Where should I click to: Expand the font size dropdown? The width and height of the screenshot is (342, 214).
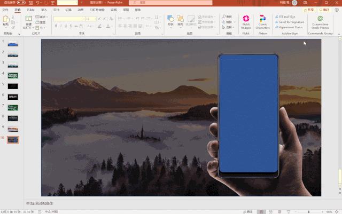[95, 19]
